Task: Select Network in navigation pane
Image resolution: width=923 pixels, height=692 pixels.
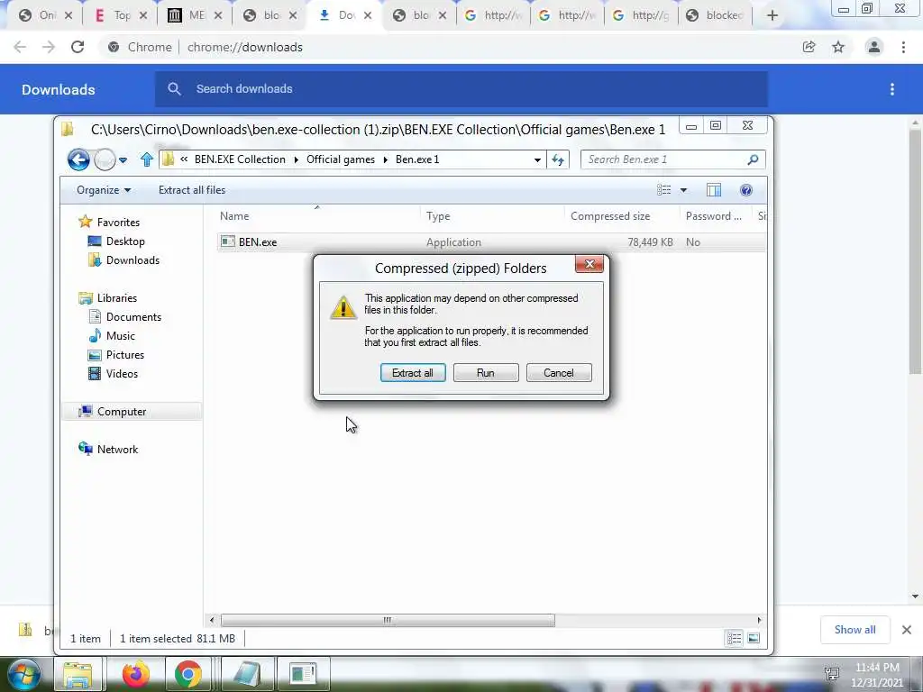Action: click(x=117, y=449)
